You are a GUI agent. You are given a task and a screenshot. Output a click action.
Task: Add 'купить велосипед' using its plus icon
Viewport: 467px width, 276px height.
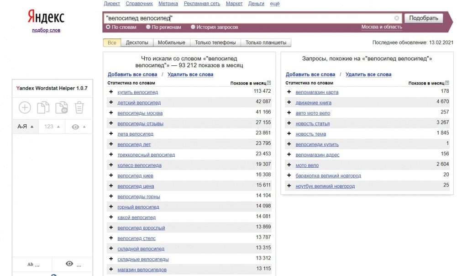[x=111, y=92]
